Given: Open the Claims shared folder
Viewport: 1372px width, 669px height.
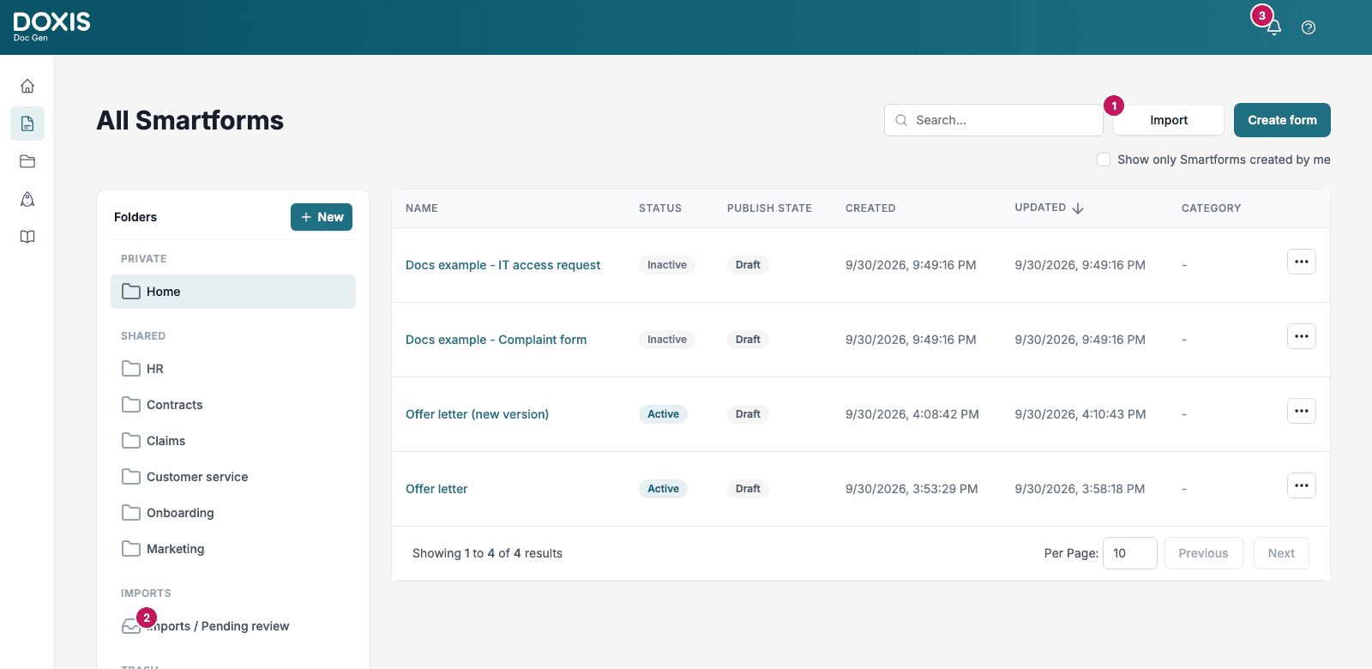Looking at the screenshot, I should coord(233,441).
